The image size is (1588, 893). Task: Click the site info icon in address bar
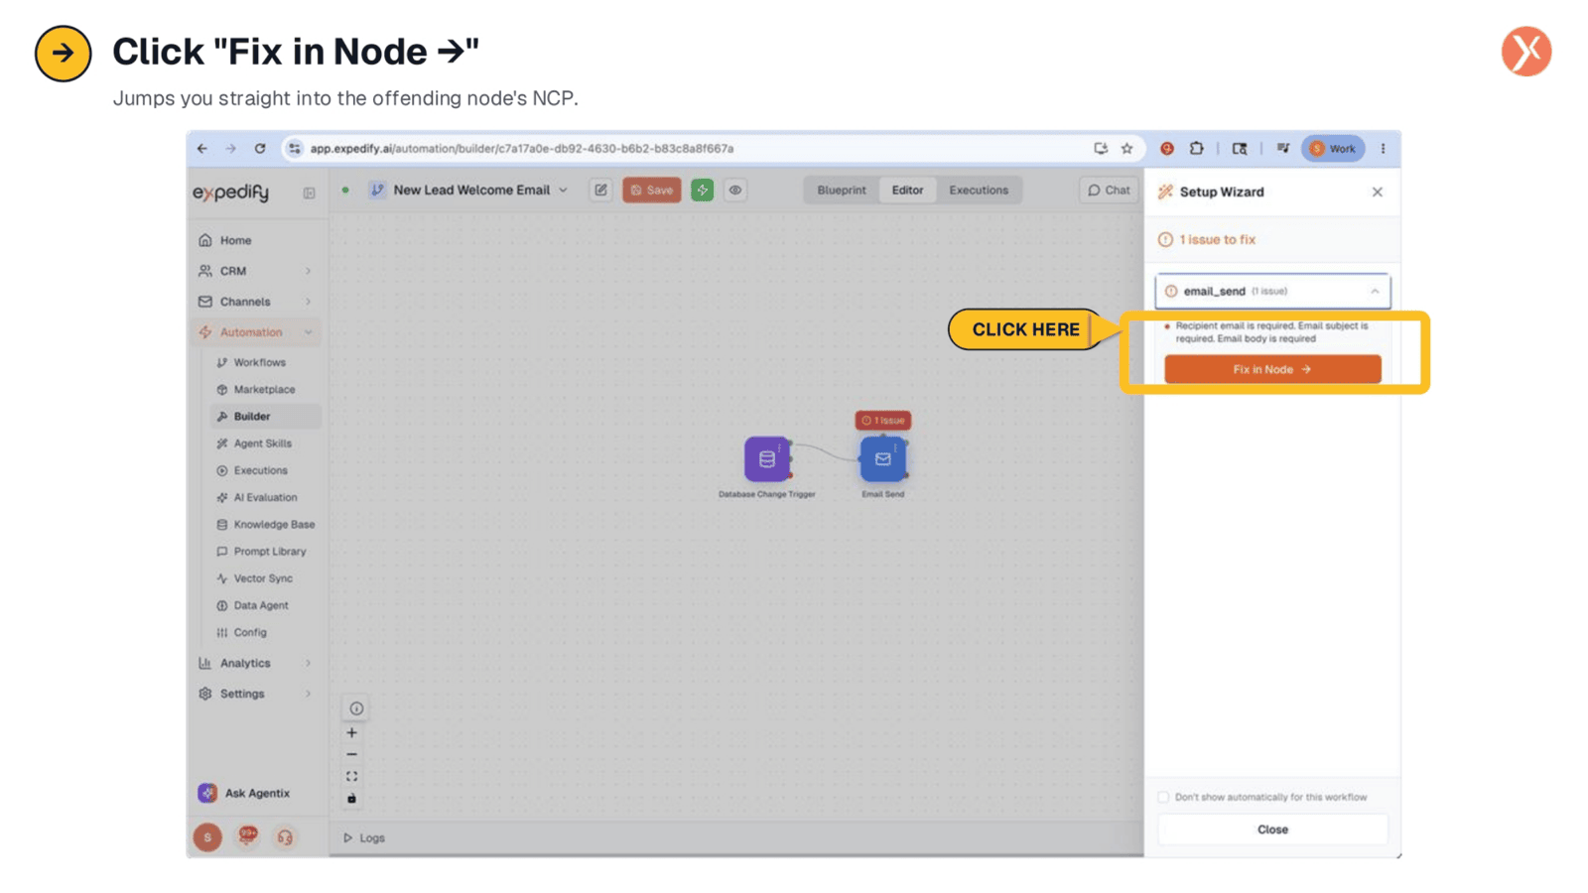point(295,148)
